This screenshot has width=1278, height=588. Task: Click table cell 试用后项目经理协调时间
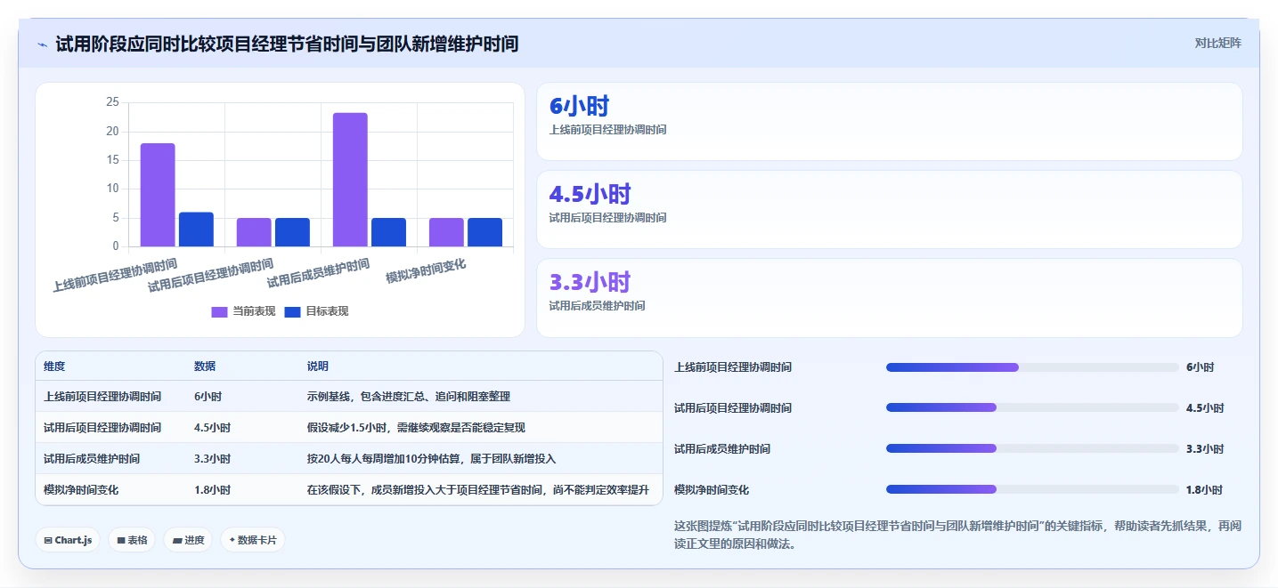coord(102,428)
